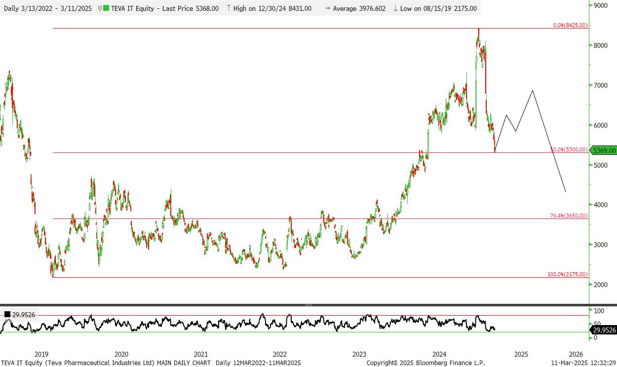Click the 29.9526 RSI legend value
This screenshot has height=367, width=617.
point(25,314)
